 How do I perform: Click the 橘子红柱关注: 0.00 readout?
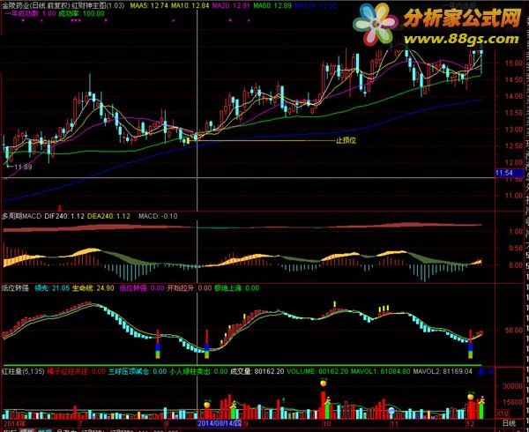pos(76,371)
